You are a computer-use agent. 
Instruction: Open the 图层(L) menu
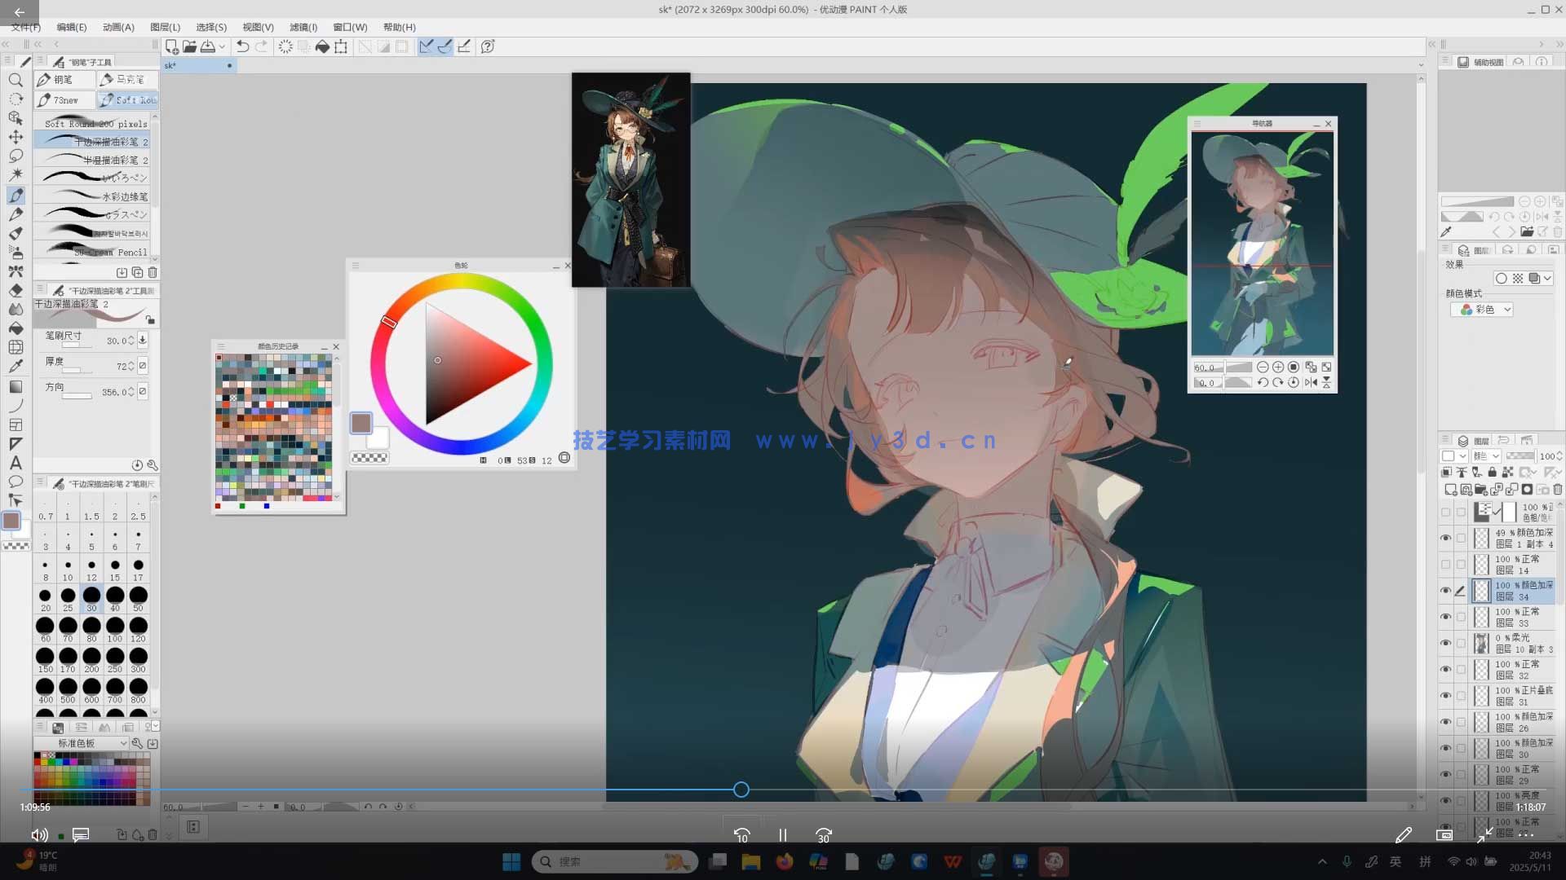pyautogui.click(x=165, y=27)
